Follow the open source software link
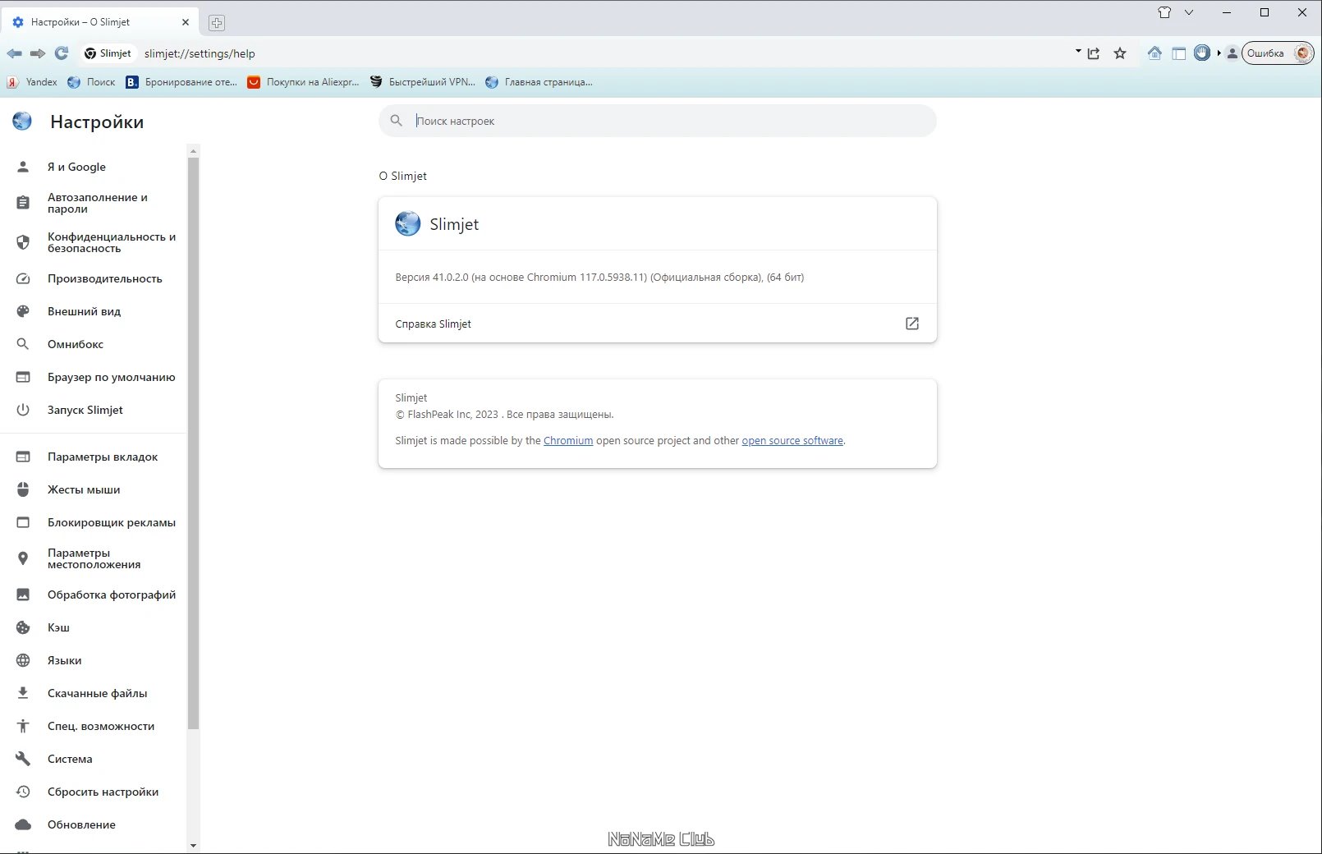The width and height of the screenshot is (1322, 854). click(x=792, y=441)
